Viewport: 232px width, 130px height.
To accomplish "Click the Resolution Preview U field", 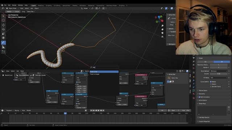I will click(x=219, y=65).
